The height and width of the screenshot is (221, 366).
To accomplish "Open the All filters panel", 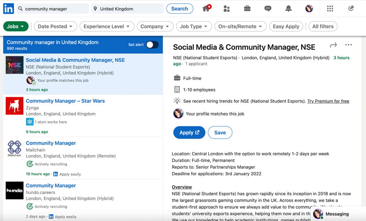I will (x=323, y=26).
